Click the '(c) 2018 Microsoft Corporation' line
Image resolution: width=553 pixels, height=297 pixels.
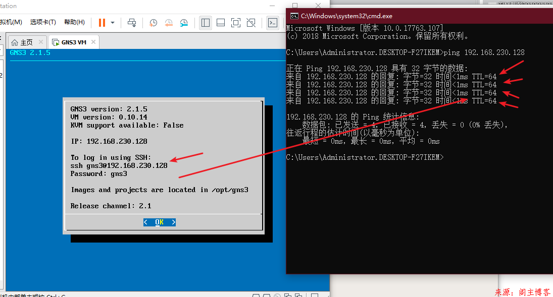[x=378, y=36]
